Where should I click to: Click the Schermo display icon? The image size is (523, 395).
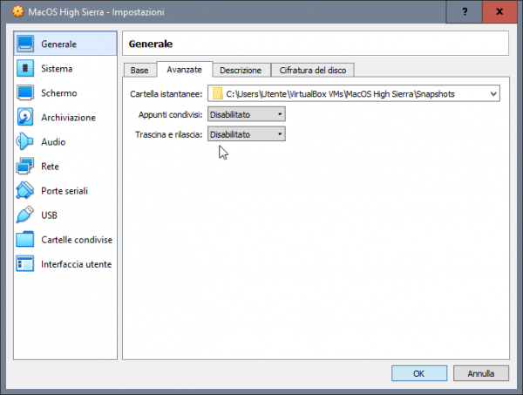coord(25,92)
